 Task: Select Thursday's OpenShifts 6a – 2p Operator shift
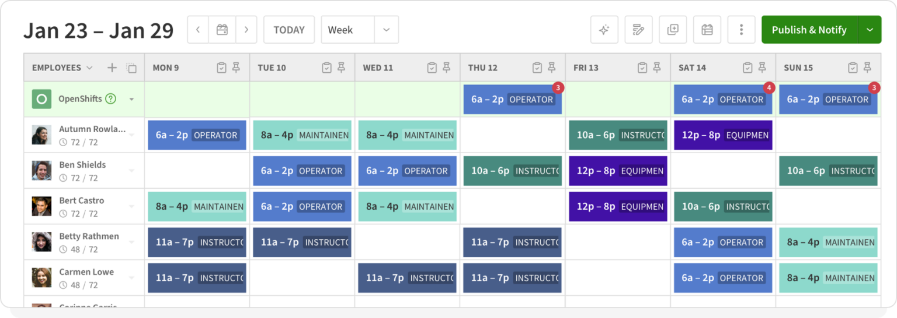click(513, 100)
